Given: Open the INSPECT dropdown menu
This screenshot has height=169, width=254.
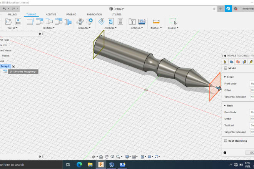Looking at the screenshot, I should coord(156,28).
